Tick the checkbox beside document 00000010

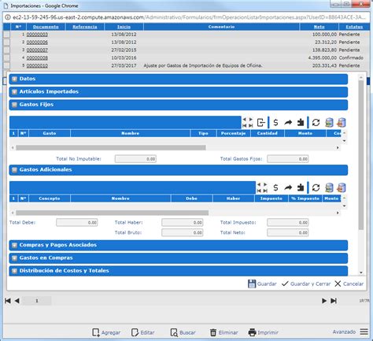coord(6,65)
